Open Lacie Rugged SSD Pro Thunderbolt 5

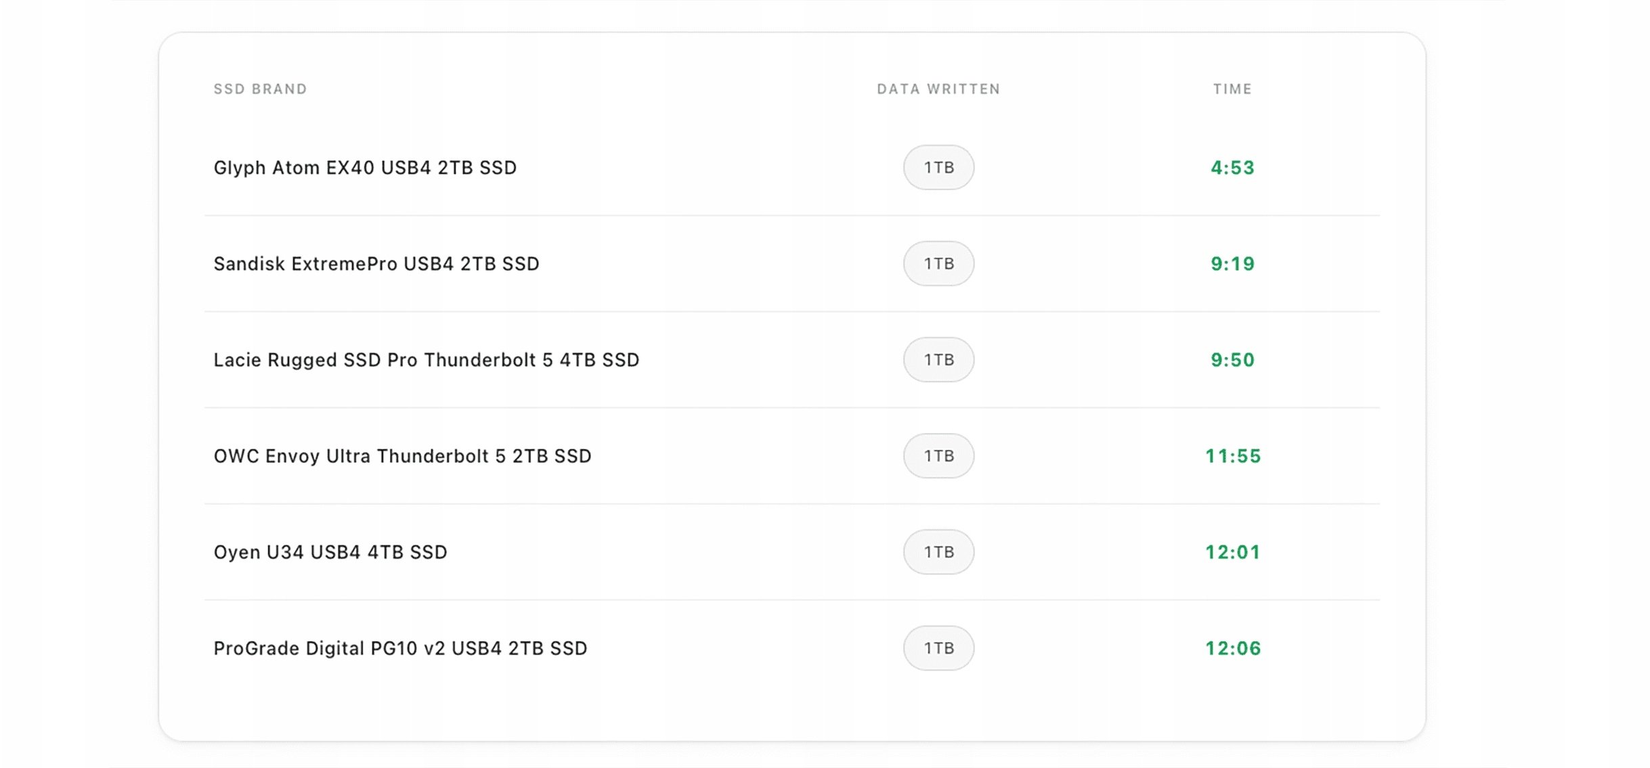pos(426,359)
